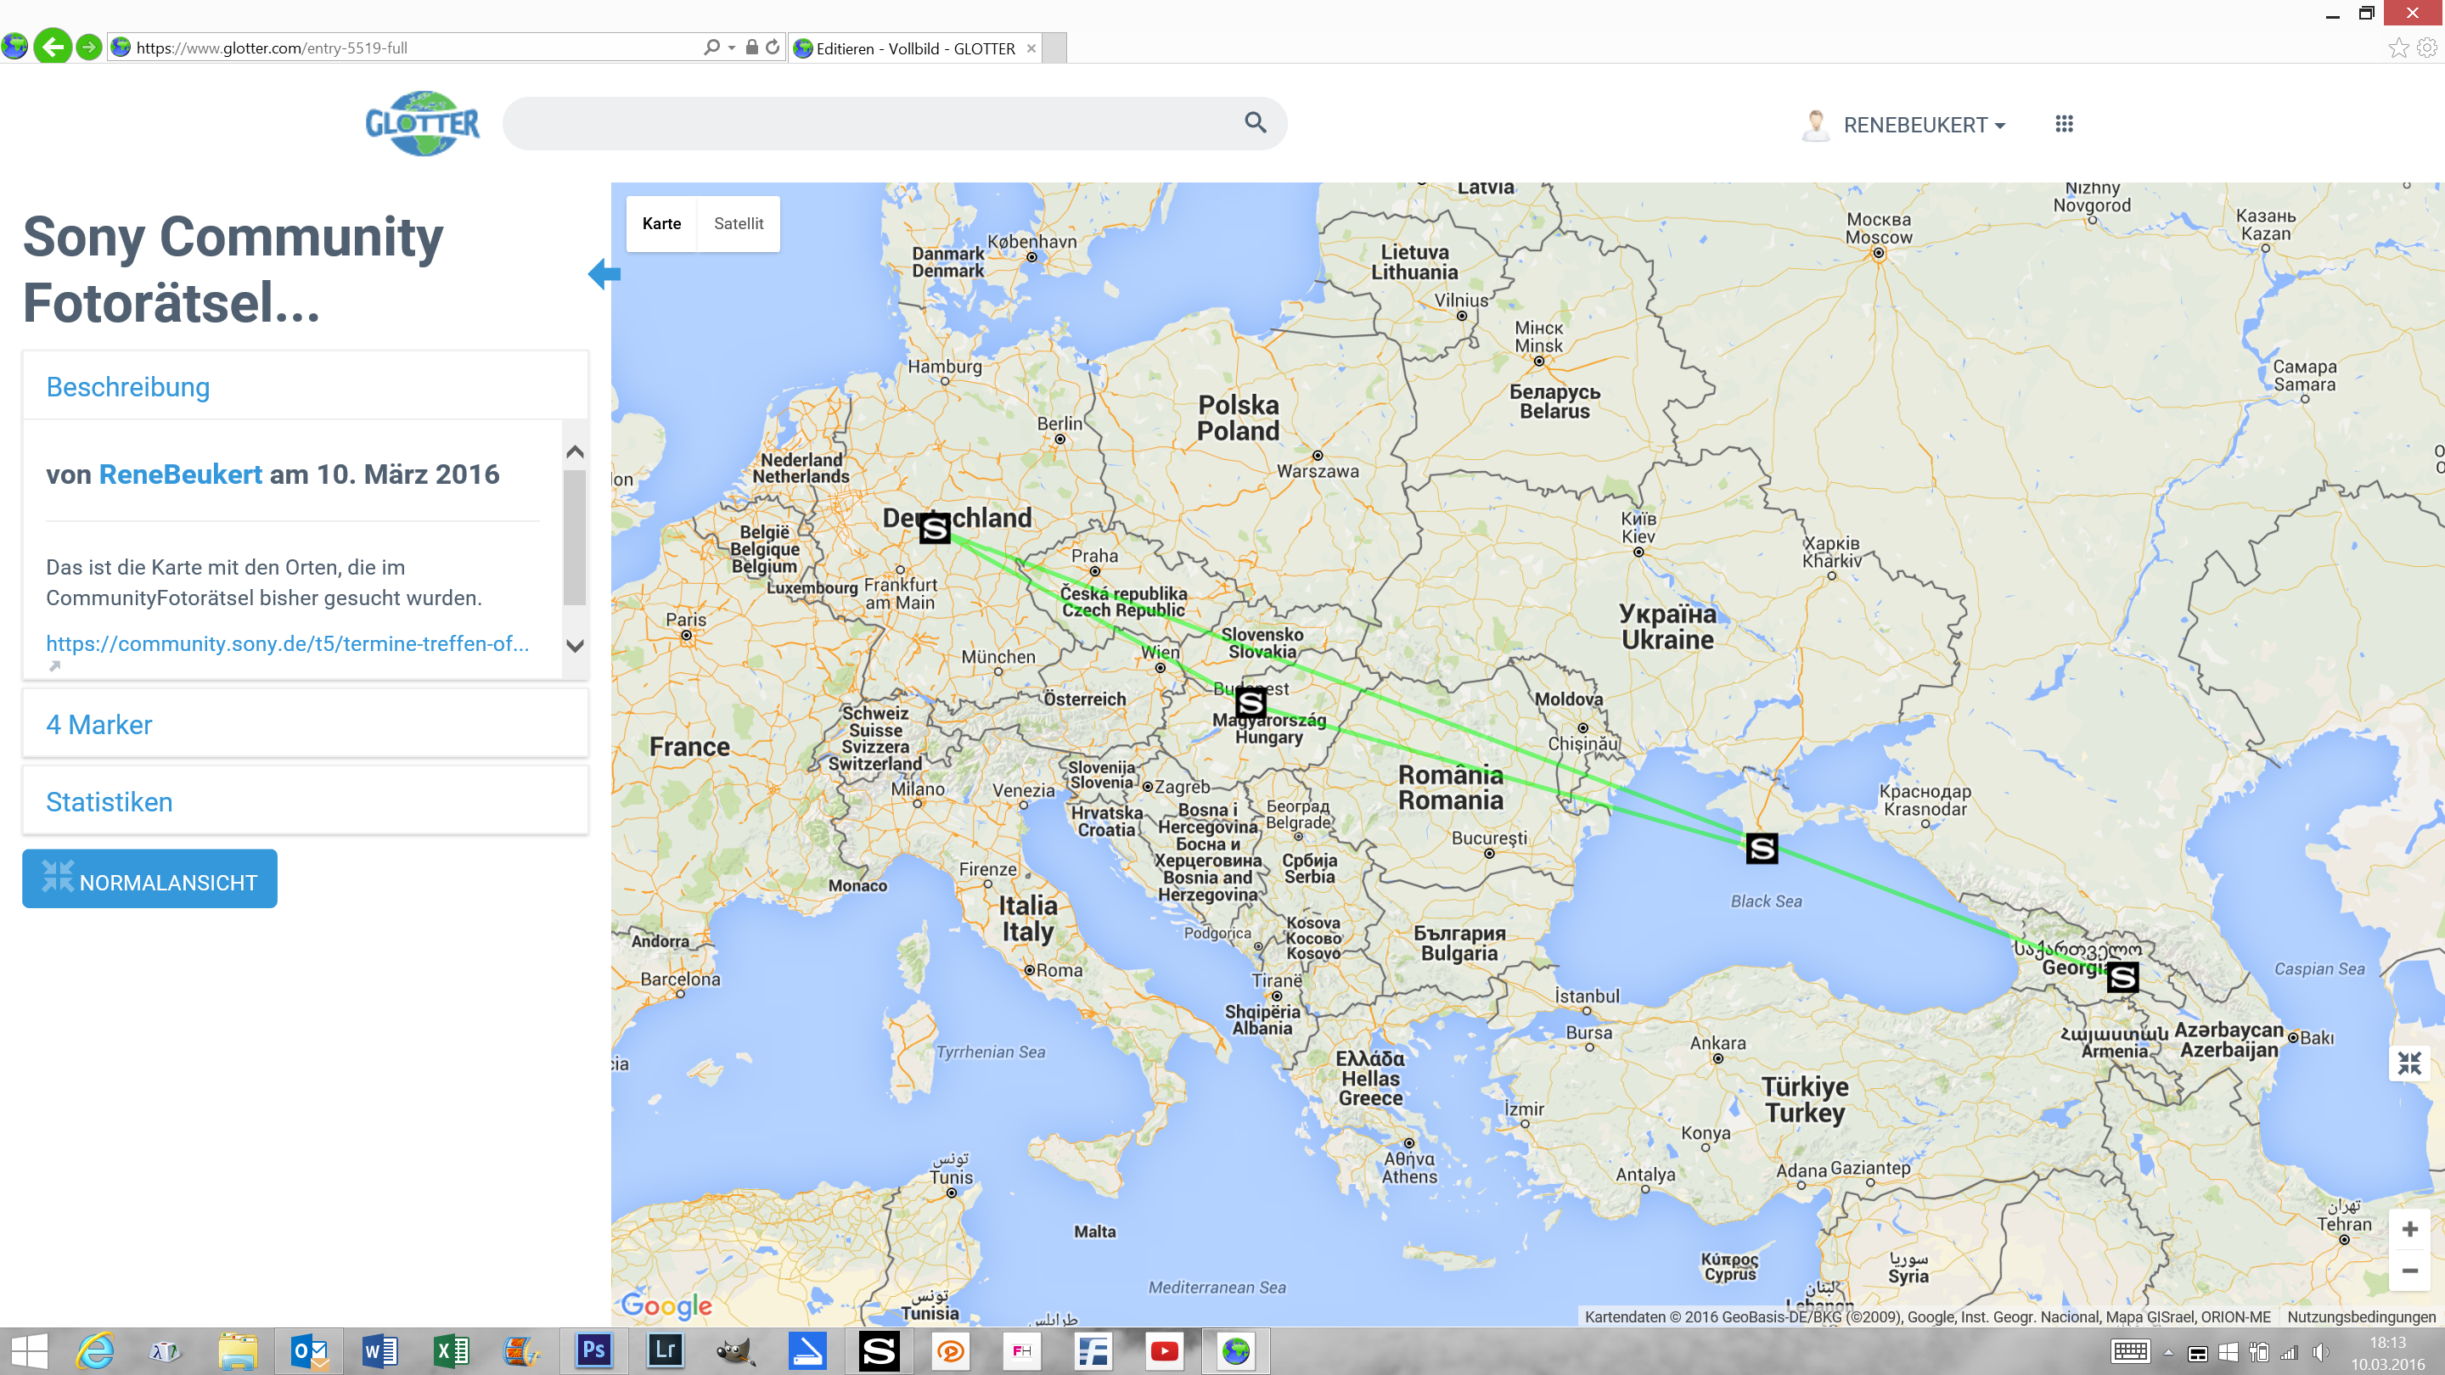Collapse the Beschreibung section
The image size is (2445, 1375).
(x=127, y=387)
